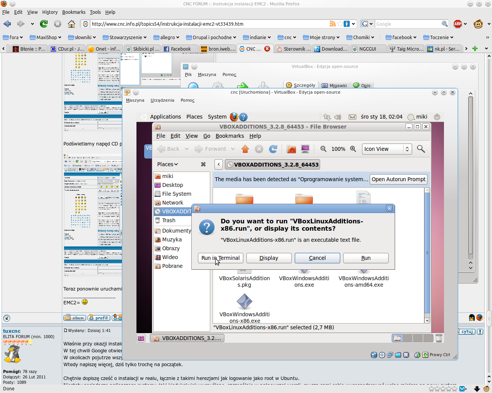Click File Browser Computer icon
Screen dimensions: 492x393
[x=305, y=149]
